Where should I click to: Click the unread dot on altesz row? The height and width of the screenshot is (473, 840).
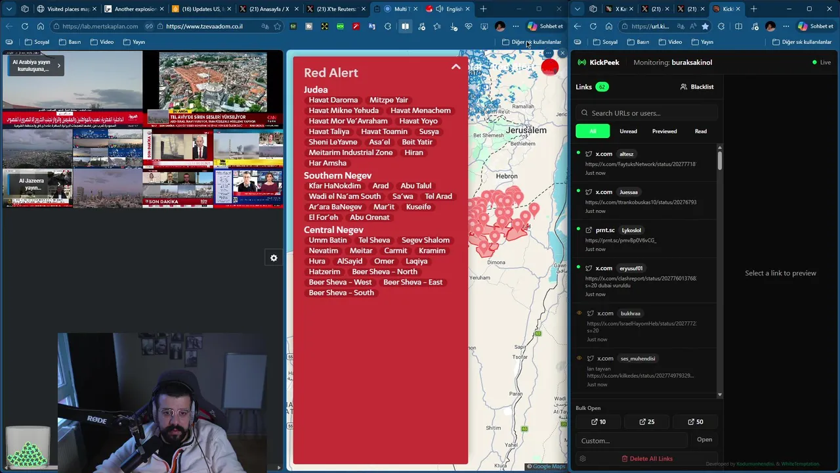[x=578, y=153]
